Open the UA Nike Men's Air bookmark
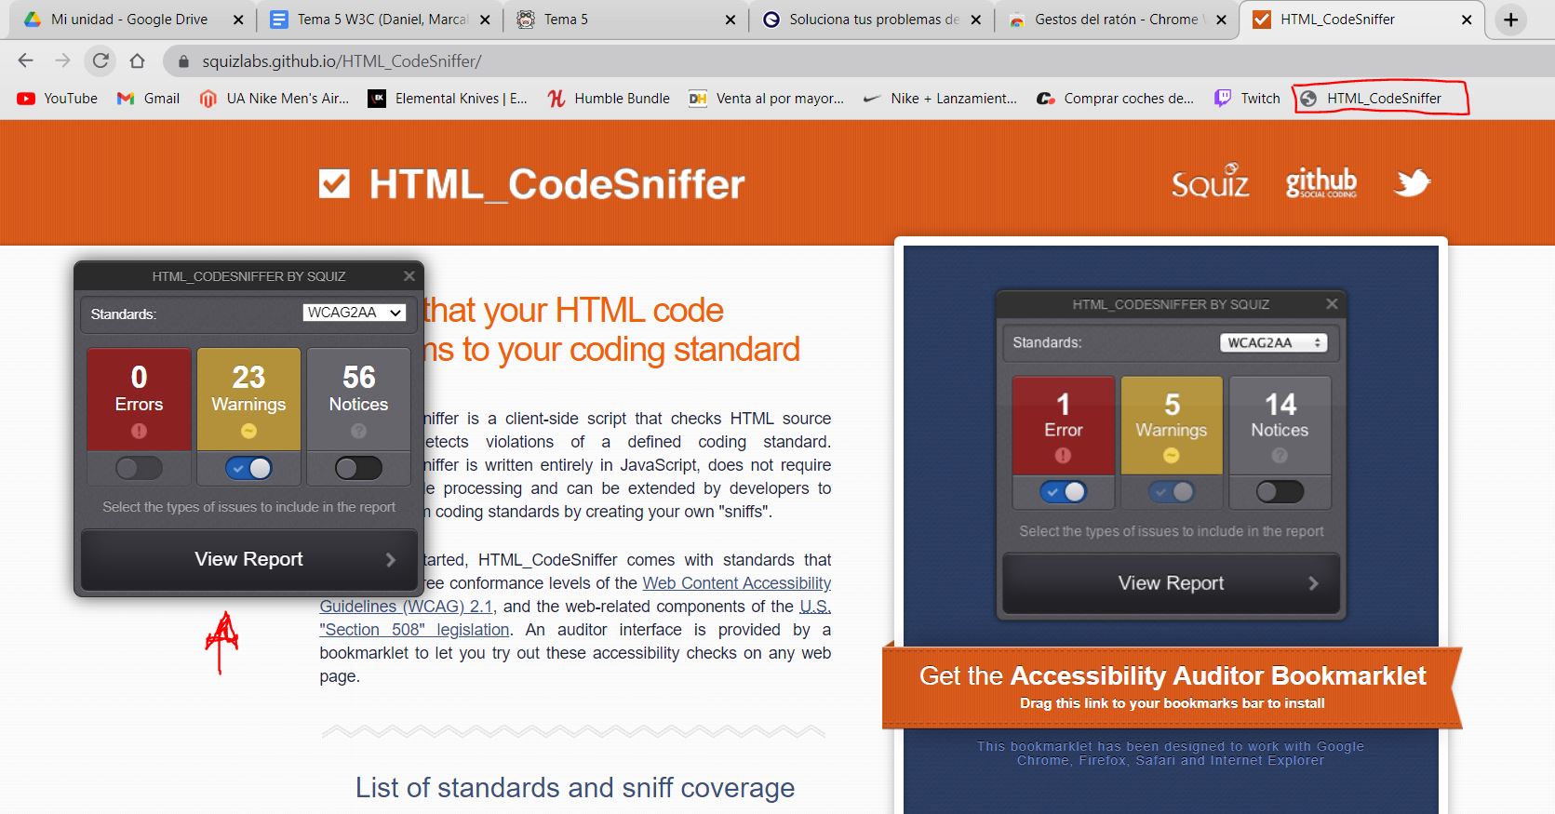The height and width of the screenshot is (814, 1555). coord(275,99)
